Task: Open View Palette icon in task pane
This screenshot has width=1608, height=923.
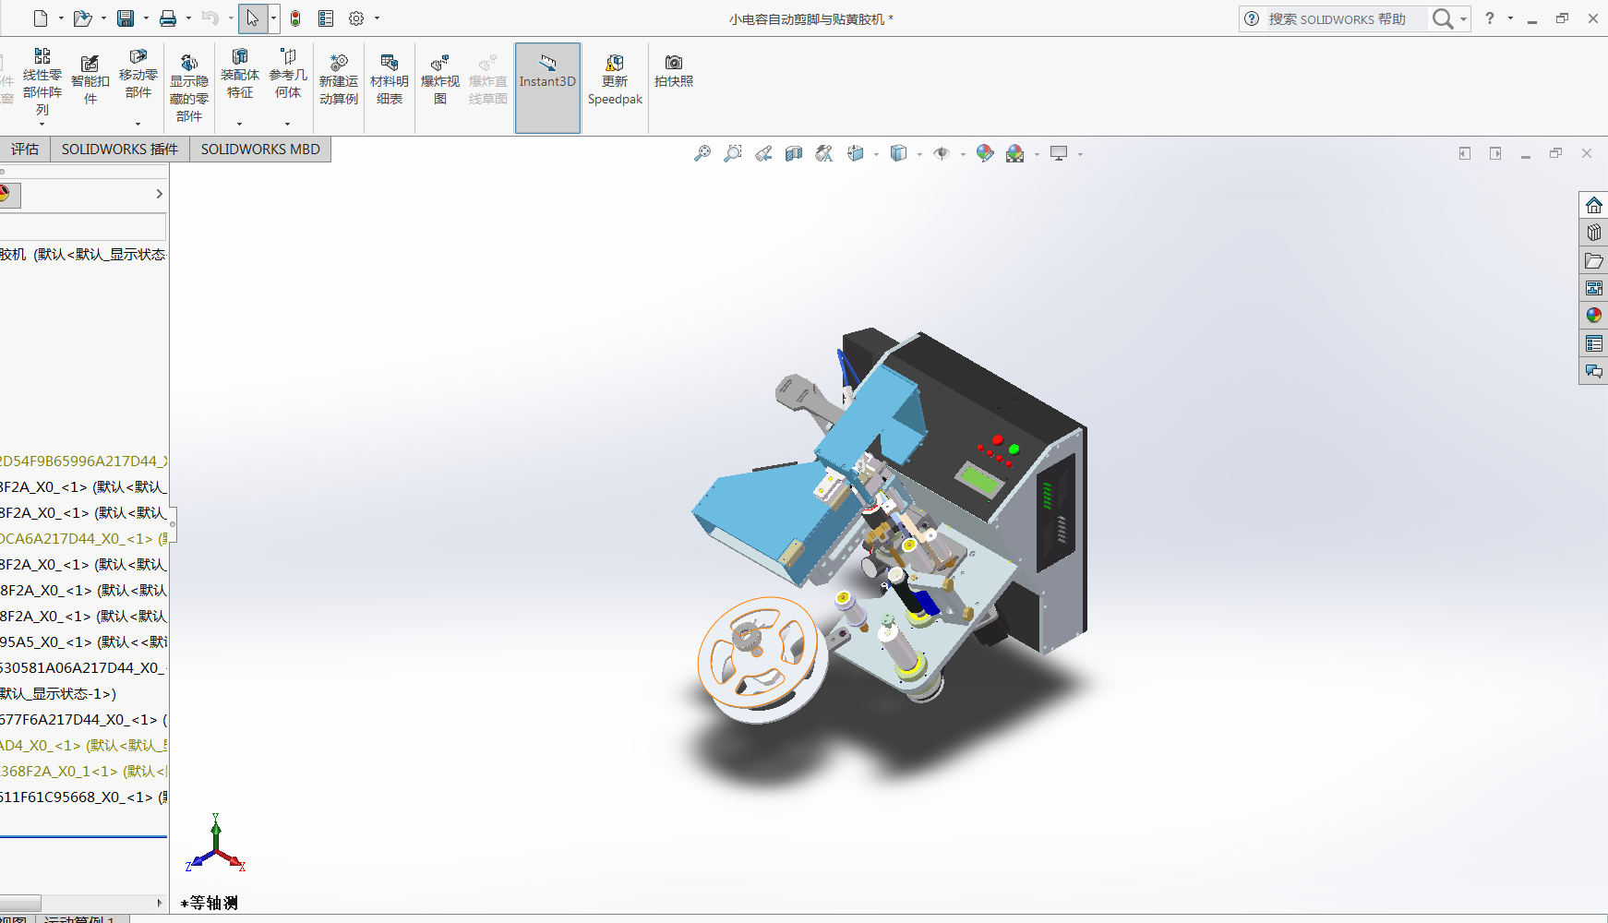Action: (1594, 288)
